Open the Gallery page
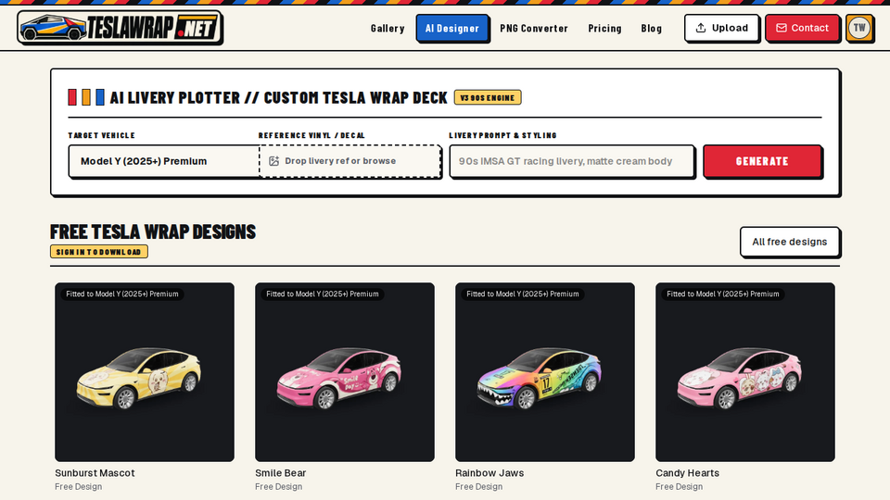This screenshot has height=500, width=890. click(x=388, y=29)
